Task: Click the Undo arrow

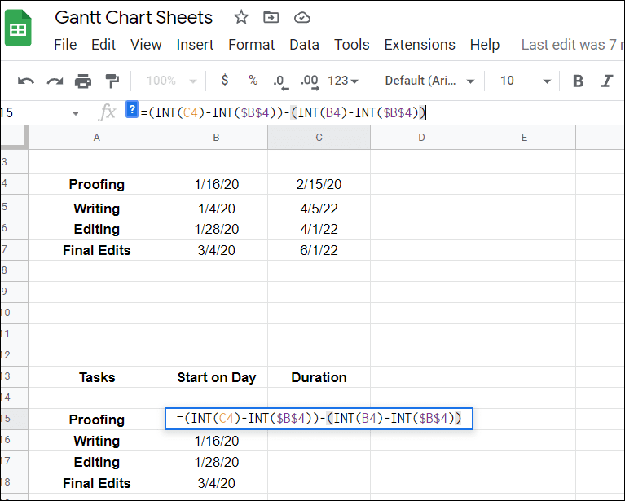Action: click(26, 81)
